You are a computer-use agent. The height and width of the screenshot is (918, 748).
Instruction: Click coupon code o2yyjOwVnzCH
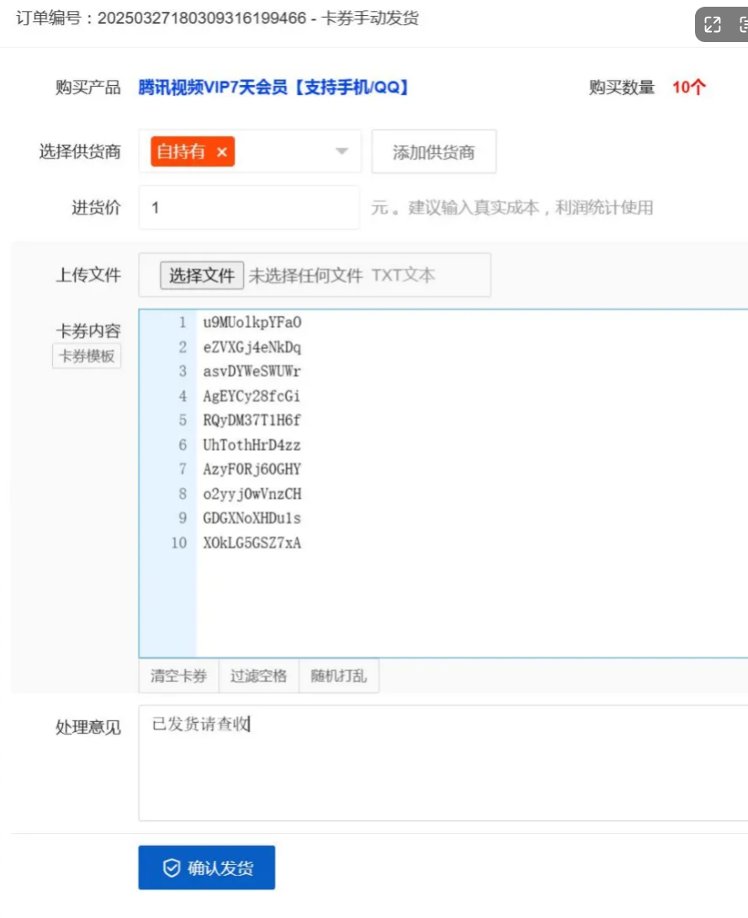click(x=252, y=494)
